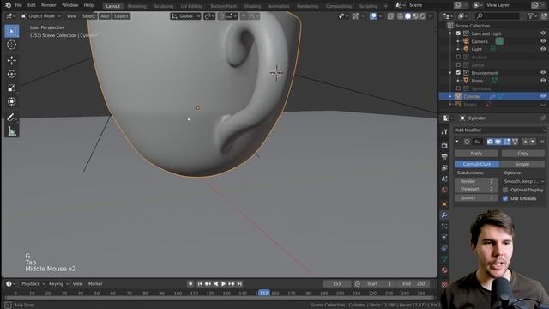Adjust the Render subdivisions field
This screenshot has height=309, width=549.
[476, 181]
